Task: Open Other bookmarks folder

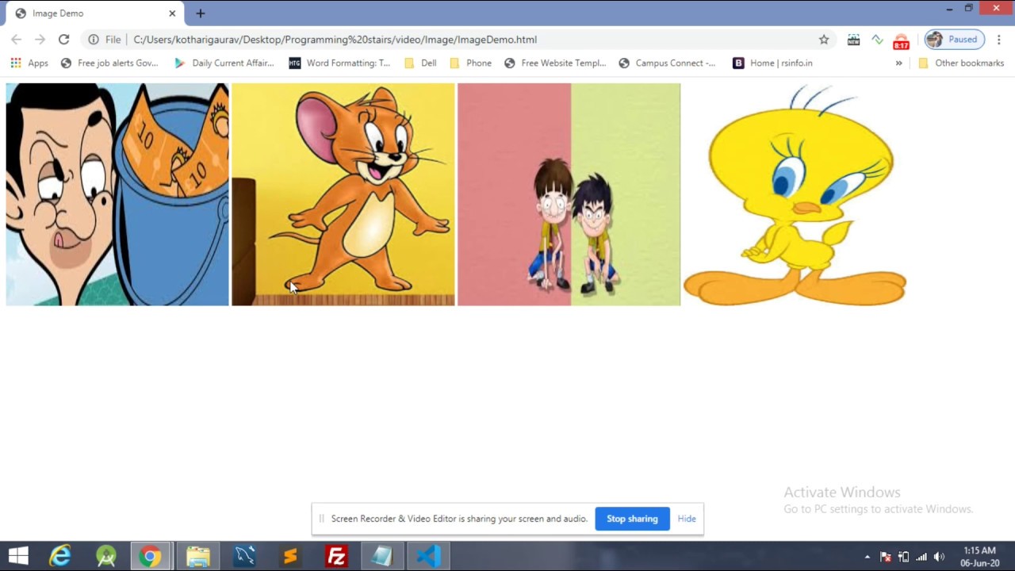Action: pos(961,63)
